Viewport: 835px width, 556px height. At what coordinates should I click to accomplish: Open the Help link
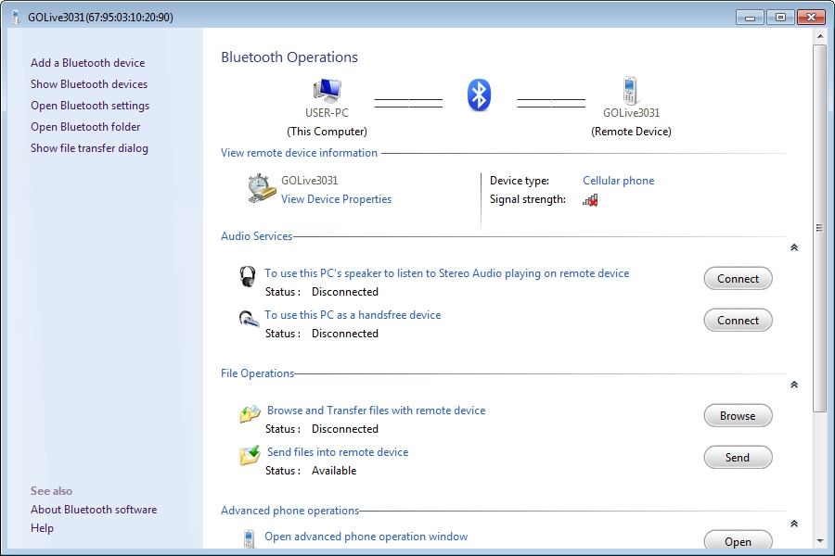pos(42,528)
